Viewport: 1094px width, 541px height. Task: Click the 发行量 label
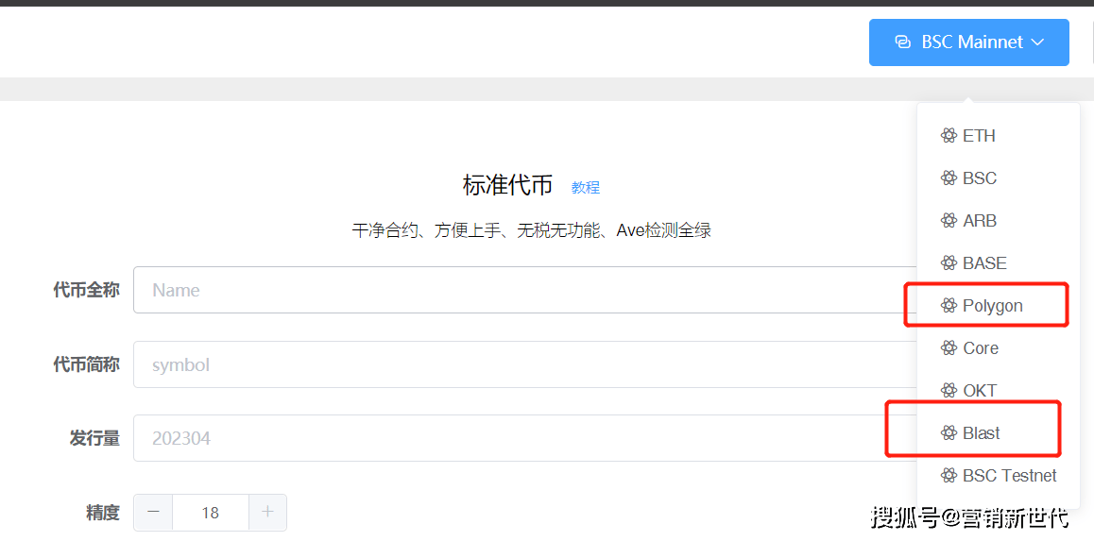tap(94, 438)
